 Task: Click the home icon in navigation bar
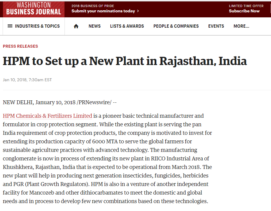[x=76, y=26]
